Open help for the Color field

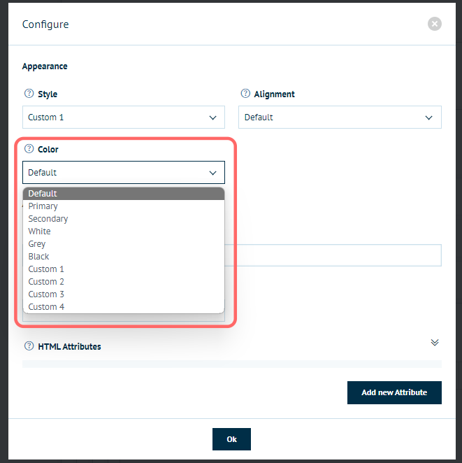click(29, 149)
